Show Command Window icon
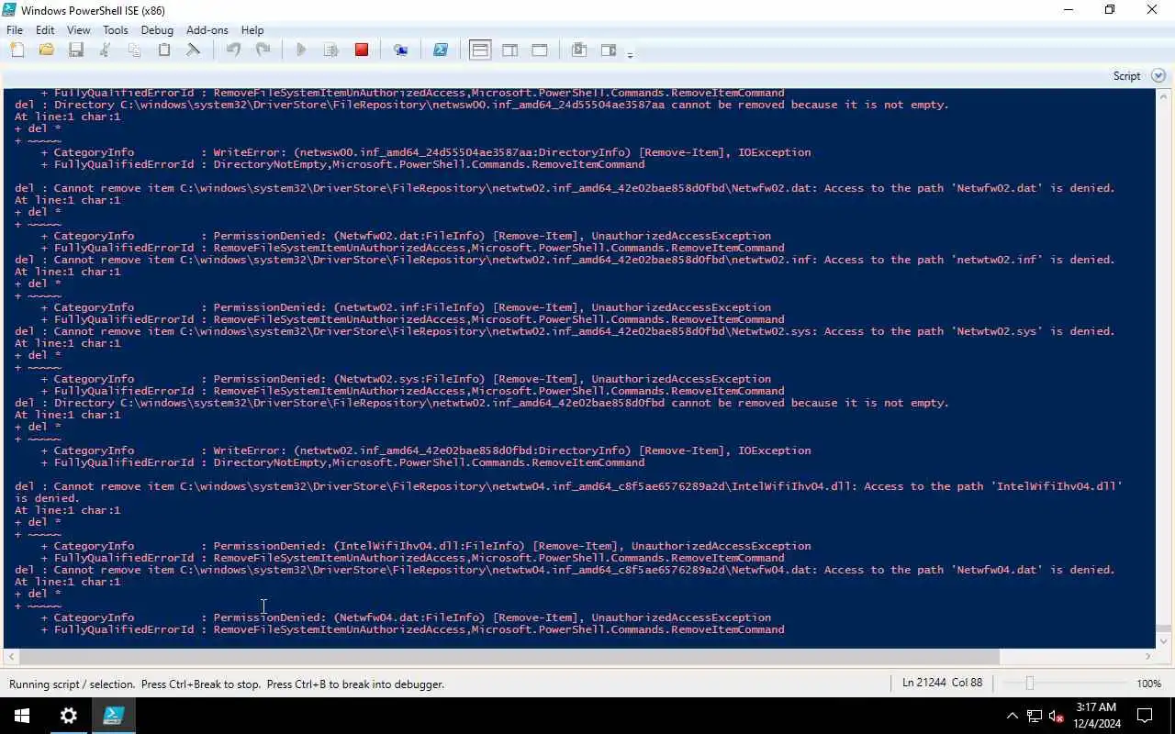Screen dimensions: 1175x734 tap(579, 50)
